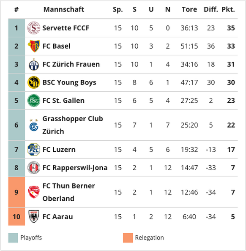Open the Servette FCCF team name link

(x=66, y=28)
